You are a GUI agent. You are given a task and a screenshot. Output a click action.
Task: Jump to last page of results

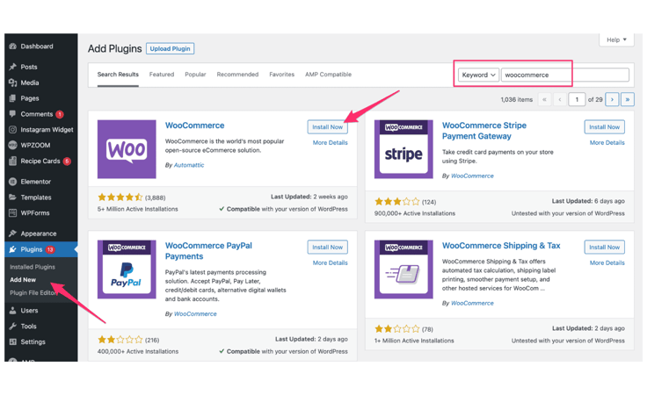coord(628,100)
